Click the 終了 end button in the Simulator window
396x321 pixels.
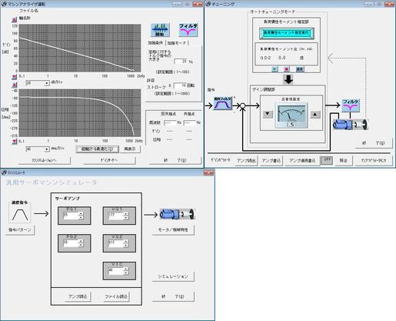pyautogui.click(x=173, y=296)
